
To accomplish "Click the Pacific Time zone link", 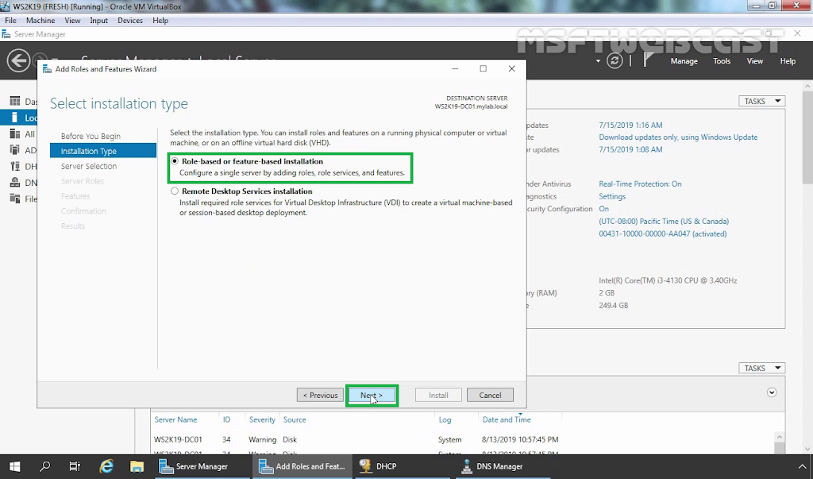I will (664, 221).
